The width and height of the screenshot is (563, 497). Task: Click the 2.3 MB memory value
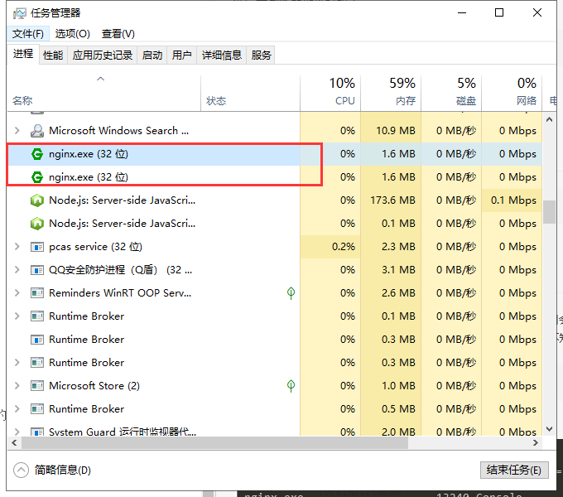[x=398, y=247]
